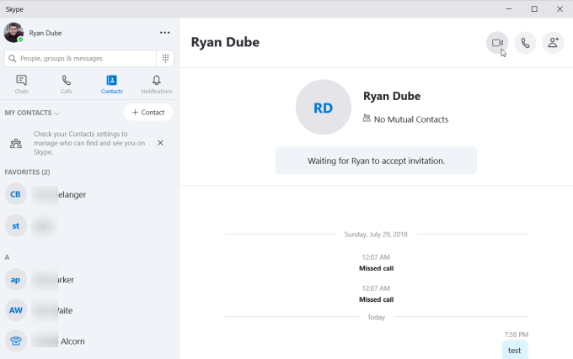573x359 pixels.
Task: Start an audio call with Ryan Dube
Action: pyautogui.click(x=525, y=43)
